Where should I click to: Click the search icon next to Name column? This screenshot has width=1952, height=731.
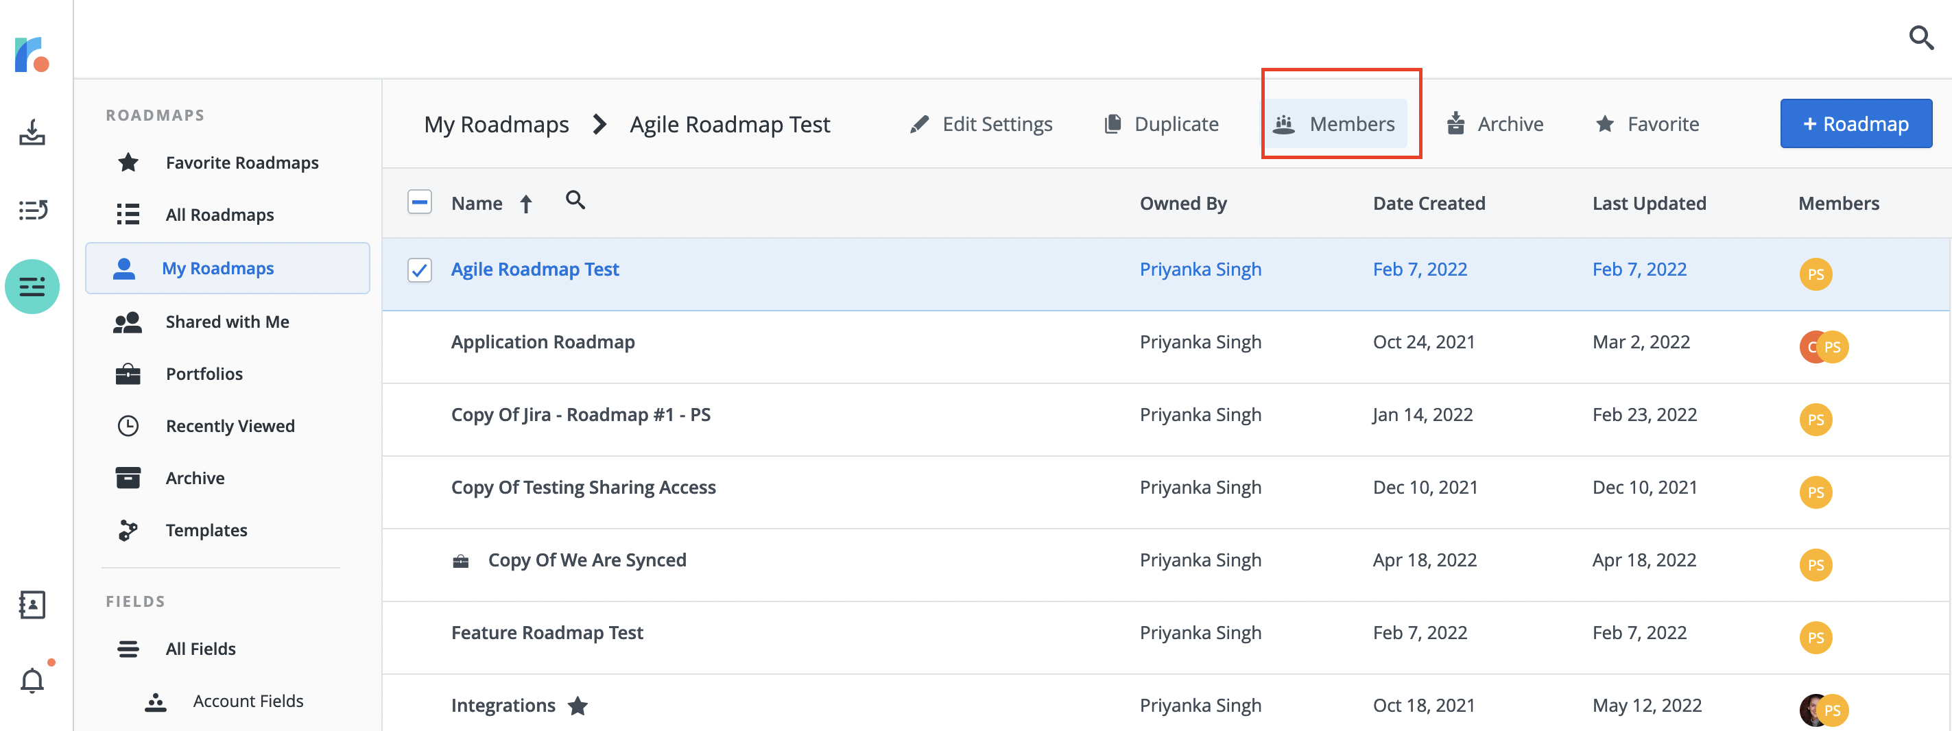(575, 200)
